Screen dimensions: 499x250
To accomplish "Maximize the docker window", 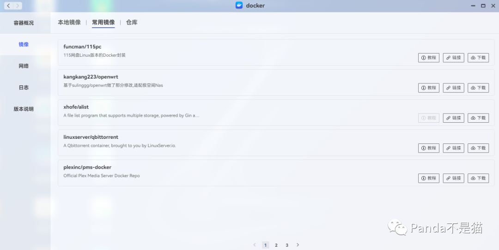I will [483, 6].
